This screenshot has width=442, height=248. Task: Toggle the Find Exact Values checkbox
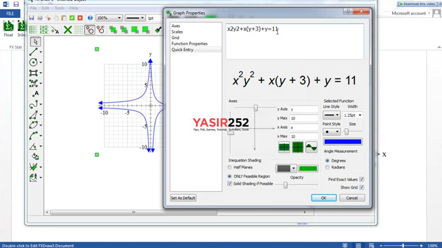362,179
